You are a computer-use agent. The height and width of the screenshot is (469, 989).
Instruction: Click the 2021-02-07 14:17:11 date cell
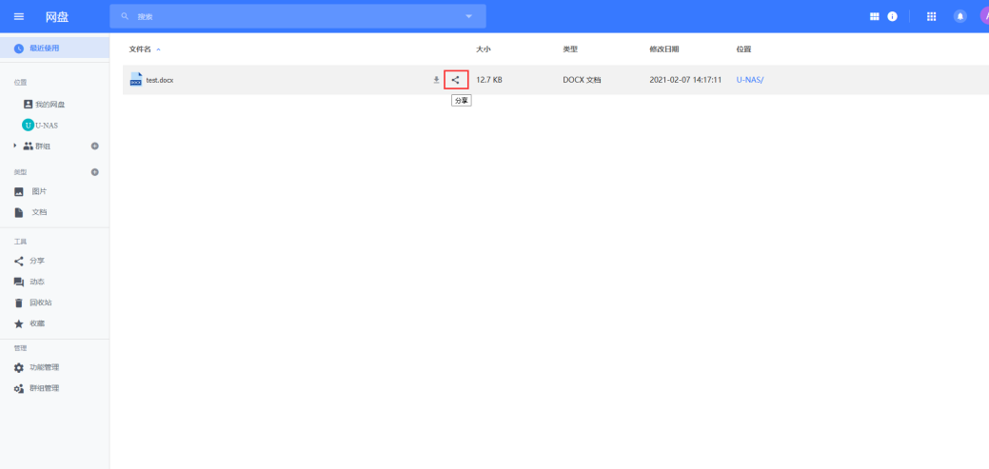(x=685, y=80)
